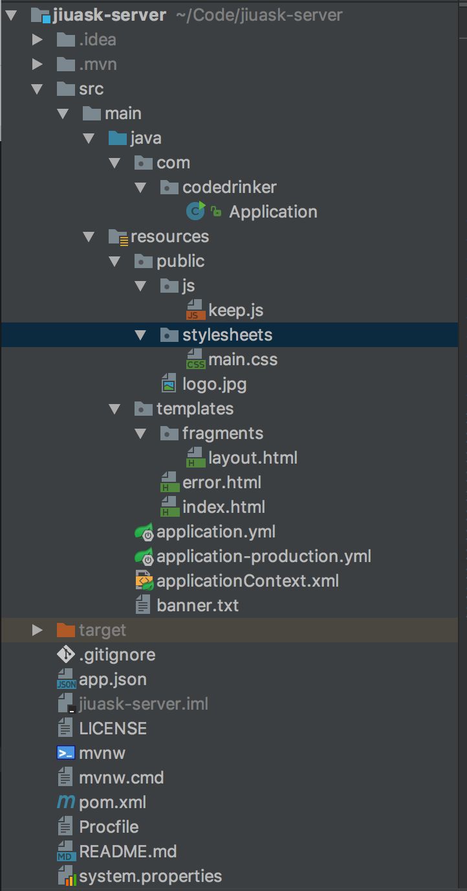Expand the target folder
Viewport: 467px width, 891px height.
point(37,630)
